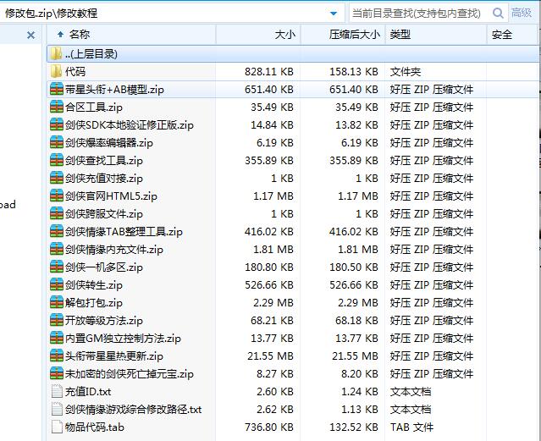Expand the address path dropdown
Viewport: 541px width, 441px height.
point(334,14)
